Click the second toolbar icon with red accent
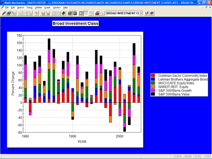212x159 pixels. (9, 13)
